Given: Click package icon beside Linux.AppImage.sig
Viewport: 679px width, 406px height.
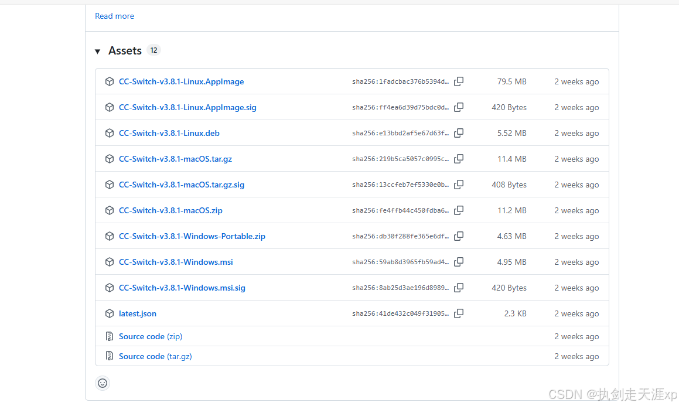Looking at the screenshot, I should pyautogui.click(x=110, y=107).
